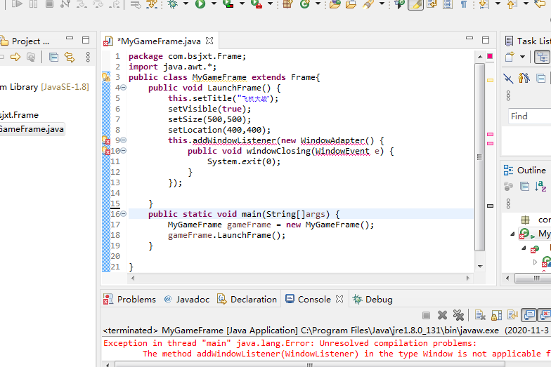
Task: Toggle Show Console on Standard Out
Action: tap(529, 316)
